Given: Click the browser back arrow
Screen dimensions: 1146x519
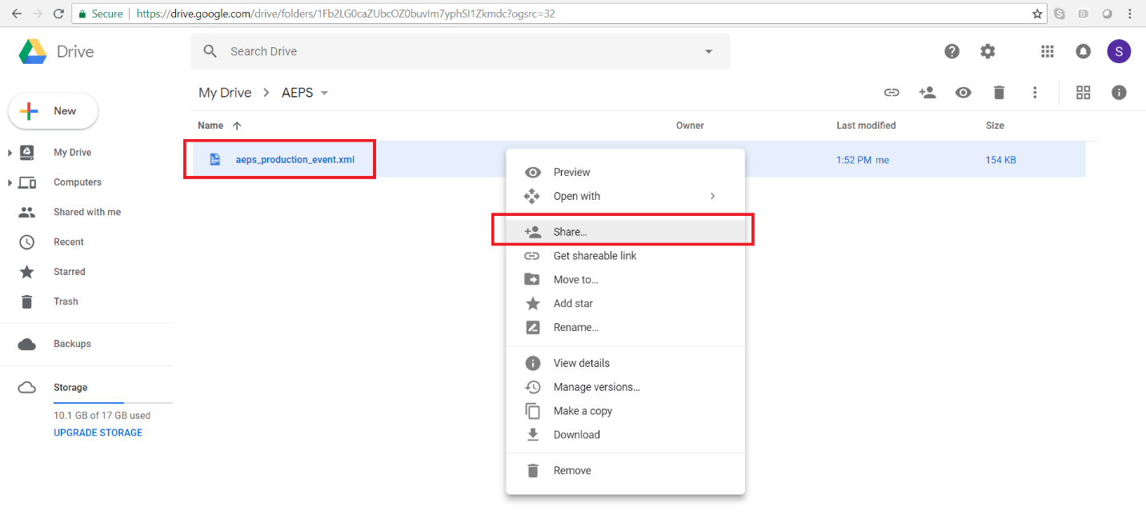Looking at the screenshot, I should 16,14.
